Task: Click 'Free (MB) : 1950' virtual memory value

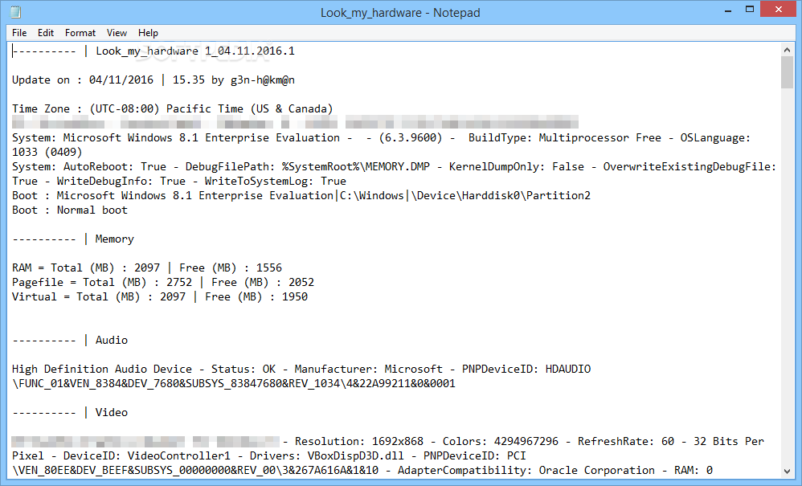Action: (256, 297)
